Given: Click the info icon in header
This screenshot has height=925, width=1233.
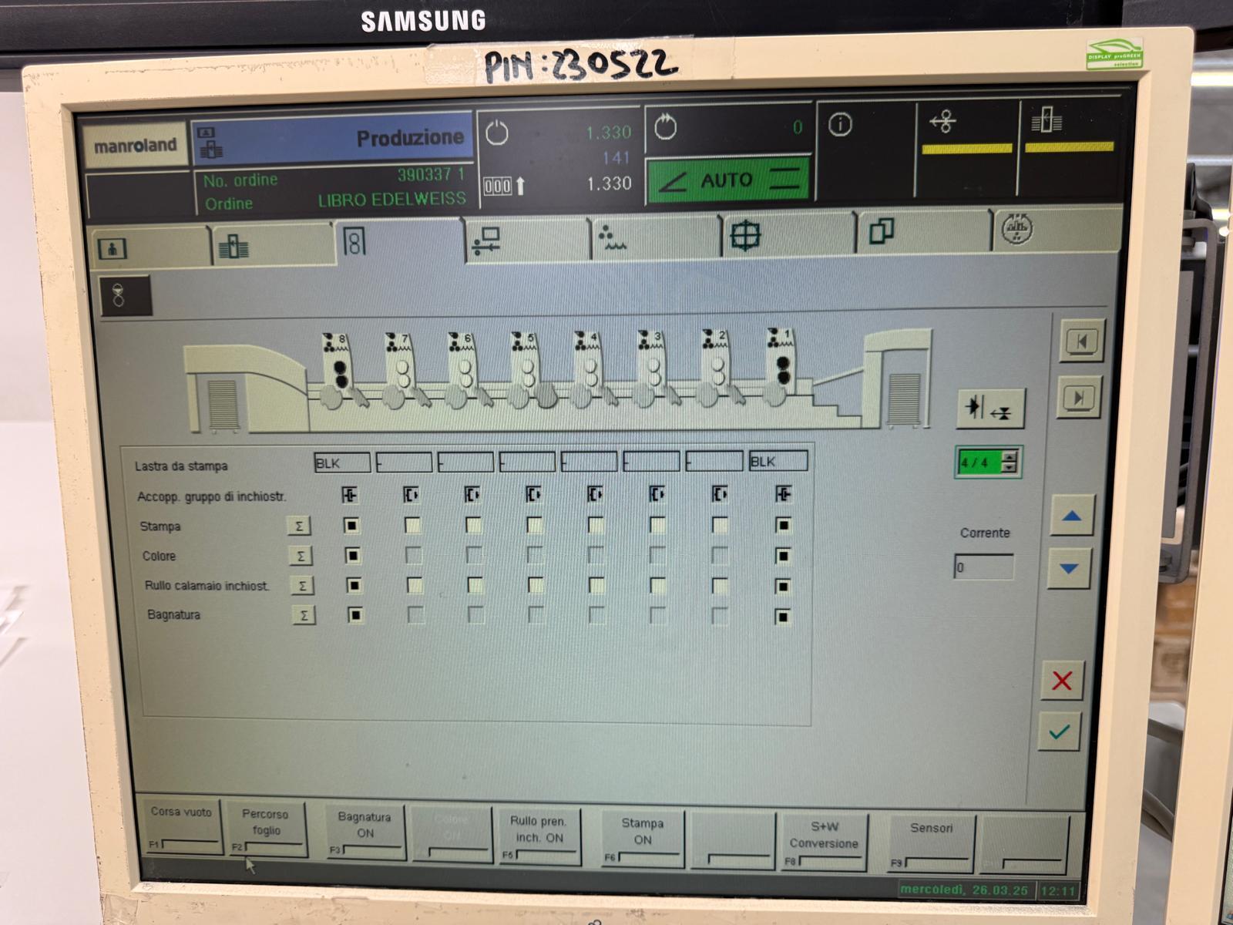Looking at the screenshot, I should (x=840, y=125).
